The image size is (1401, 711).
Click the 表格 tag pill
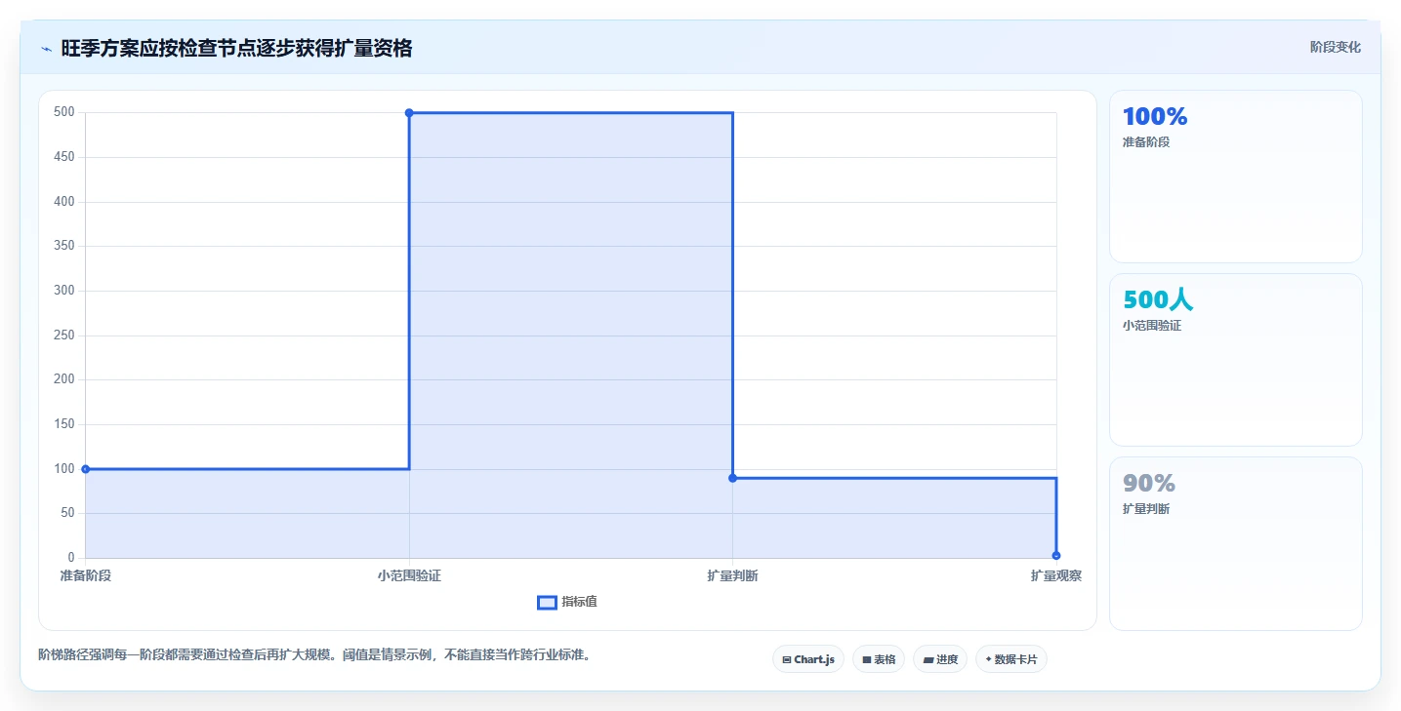tap(879, 659)
